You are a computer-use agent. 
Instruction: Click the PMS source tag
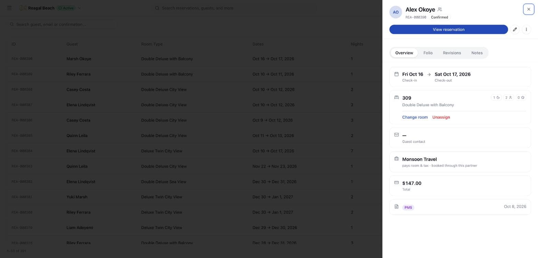(x=408, y=207)
